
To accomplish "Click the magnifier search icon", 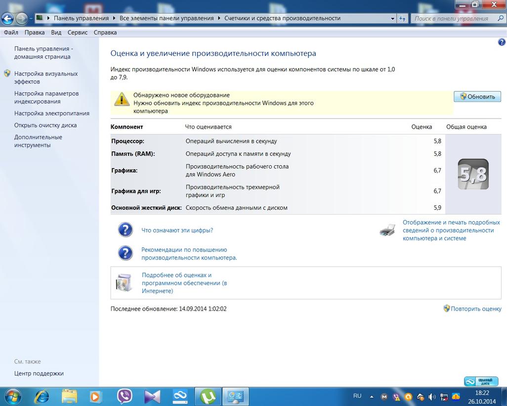I will tap(501, 18).
